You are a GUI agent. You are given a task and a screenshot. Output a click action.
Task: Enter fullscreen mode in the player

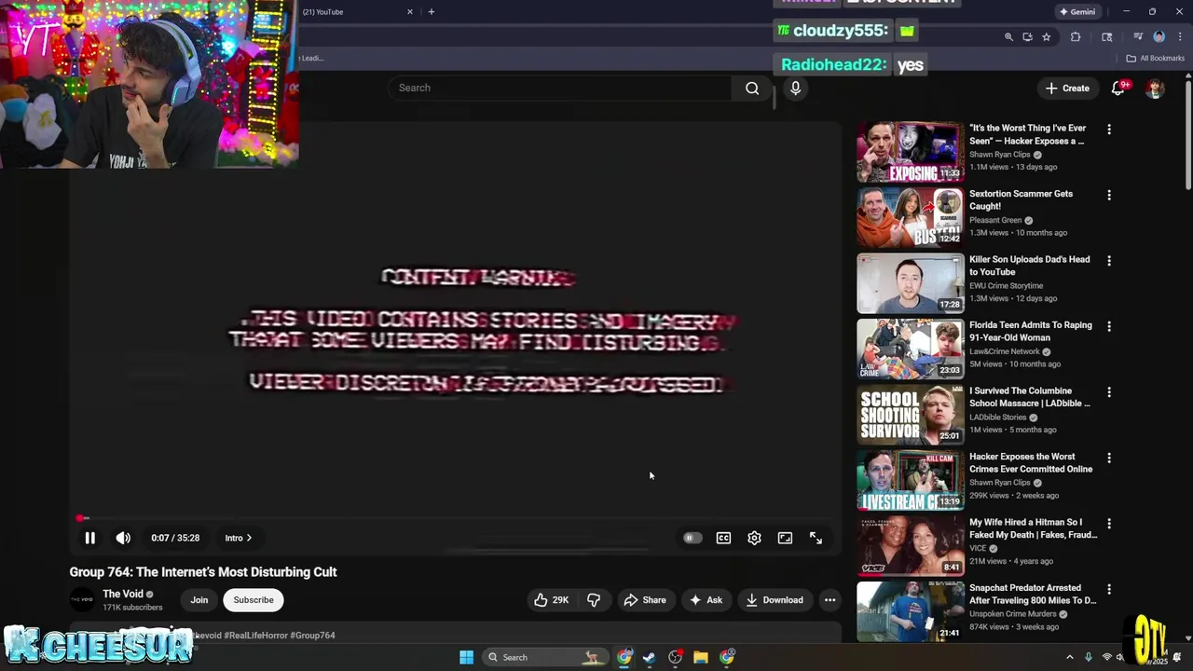point(816,538)
